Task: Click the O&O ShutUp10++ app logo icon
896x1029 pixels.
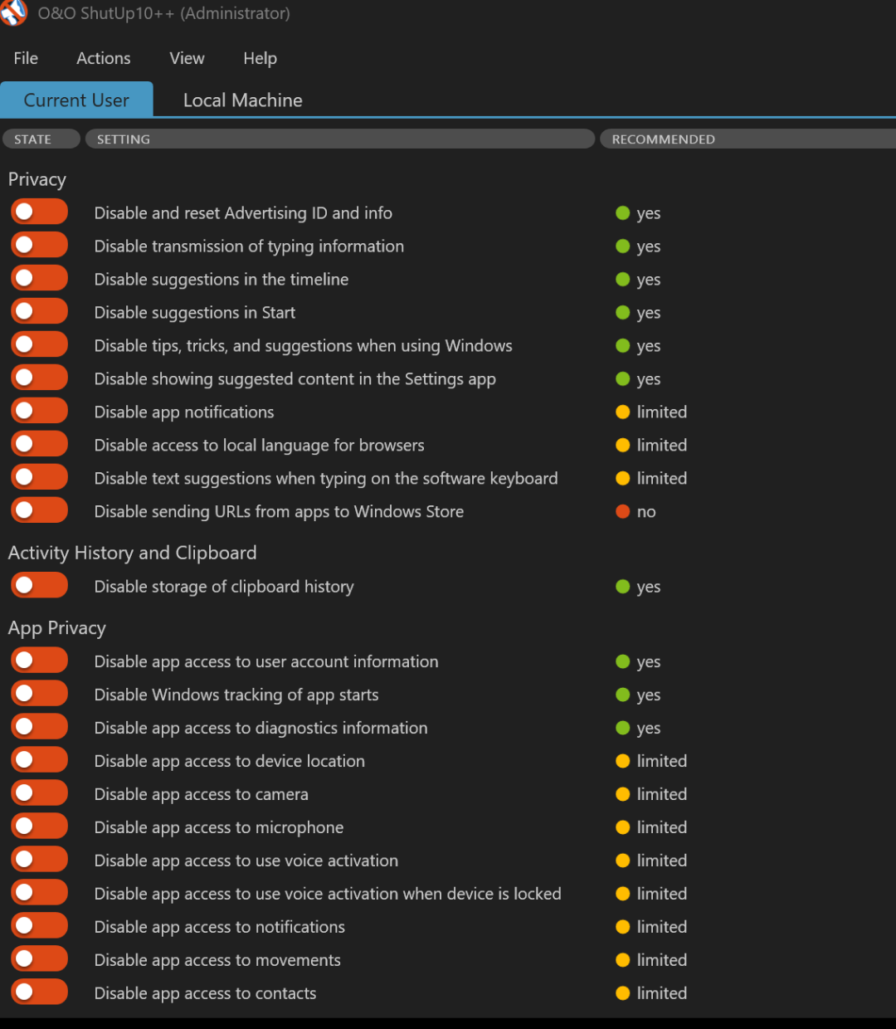Action: 13,12
